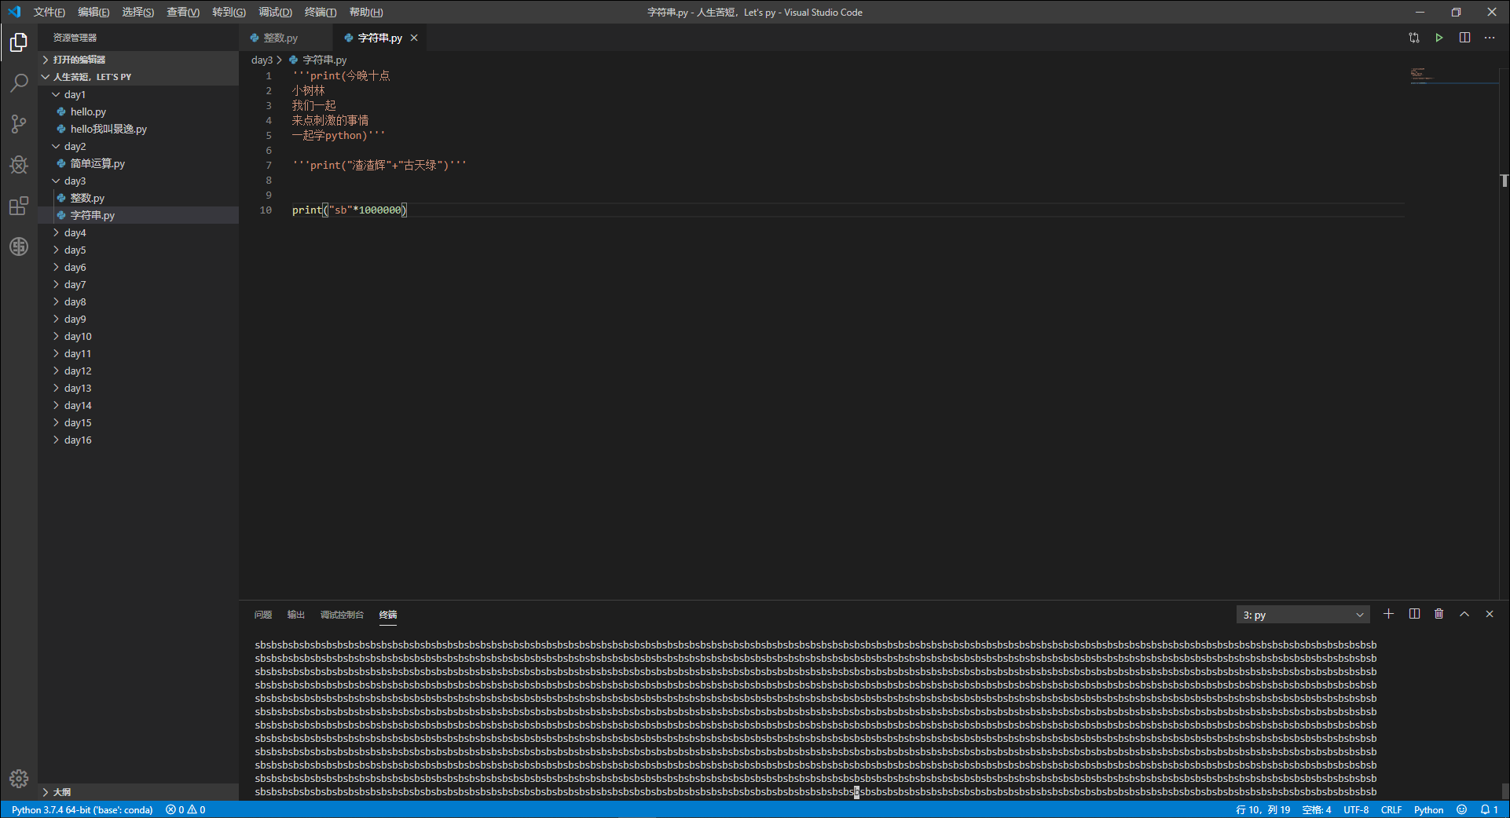
Task: Close the 字符串.py editor tab
Action: tap(414, 38)
